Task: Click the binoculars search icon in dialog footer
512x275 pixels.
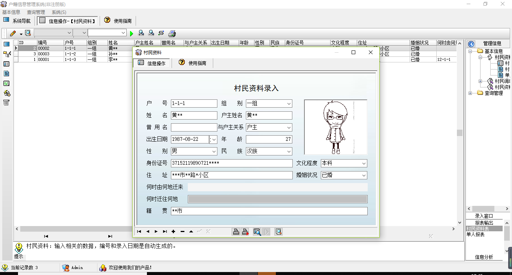Action: click(x=257, y=232)
